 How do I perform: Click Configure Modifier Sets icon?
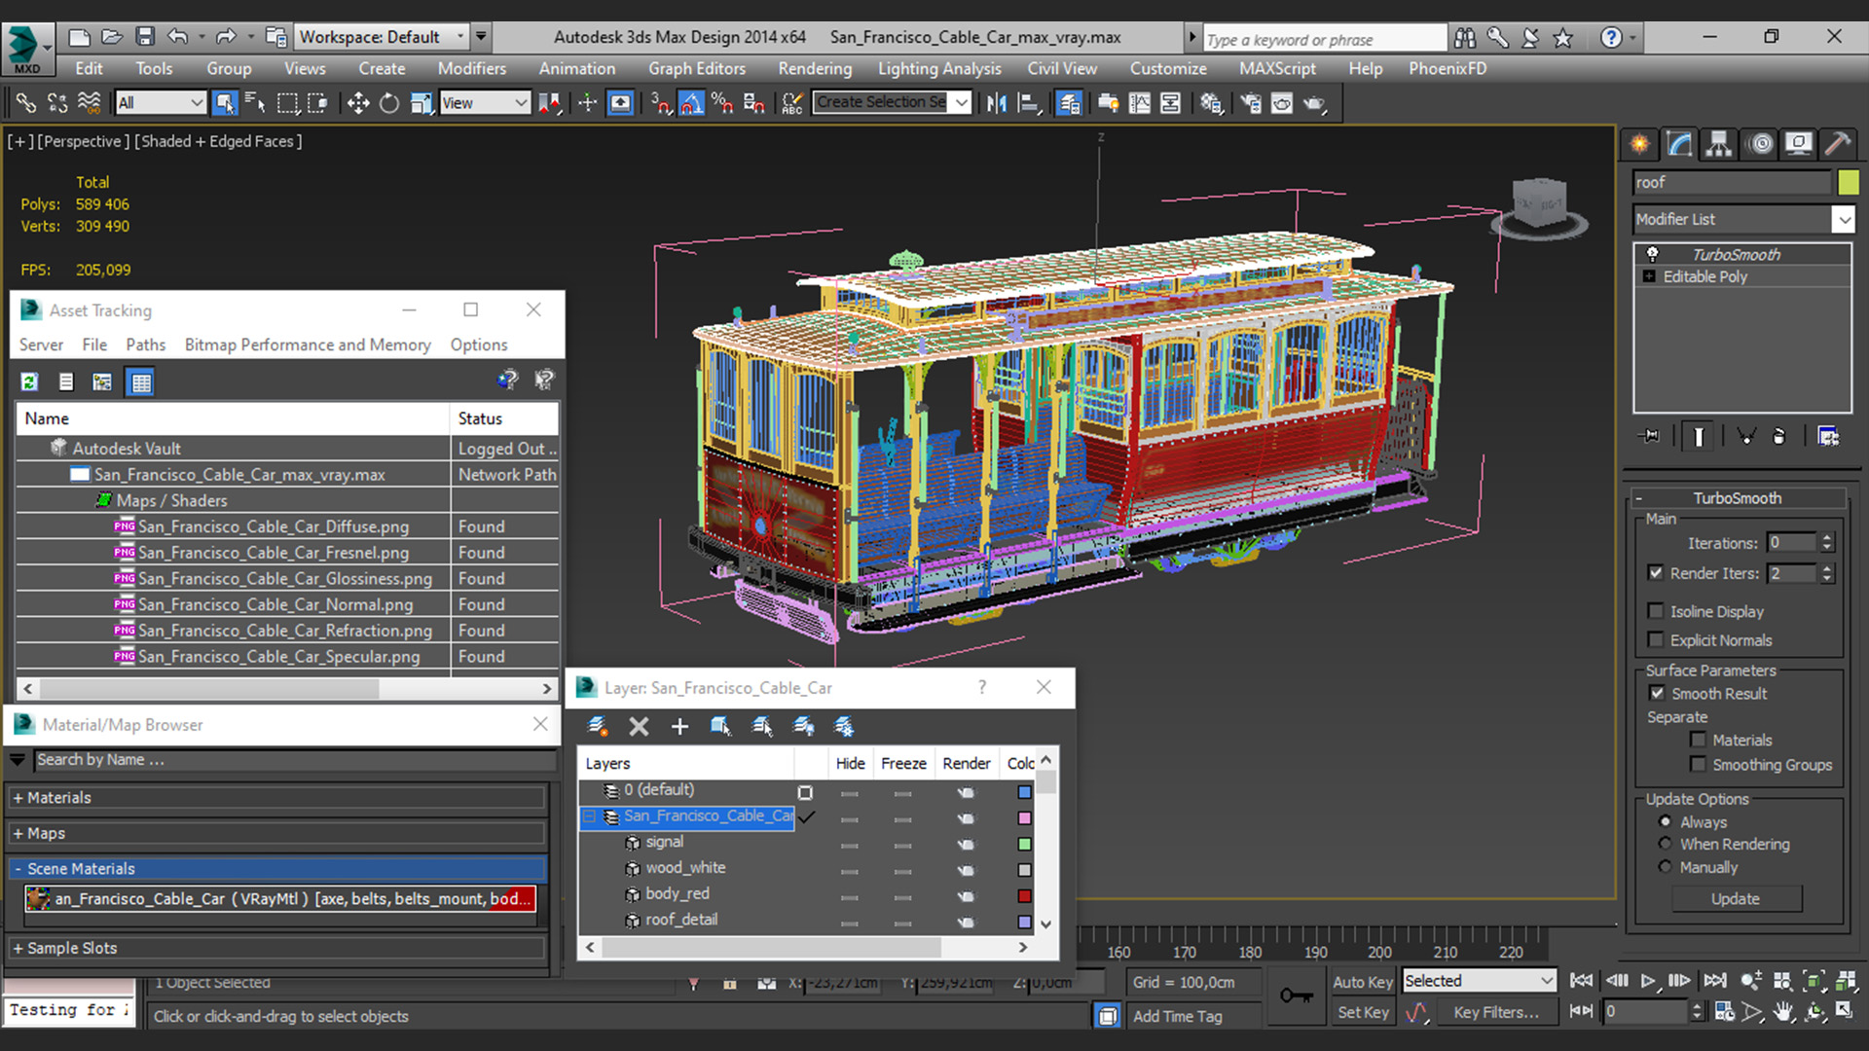click(1828, 436)
